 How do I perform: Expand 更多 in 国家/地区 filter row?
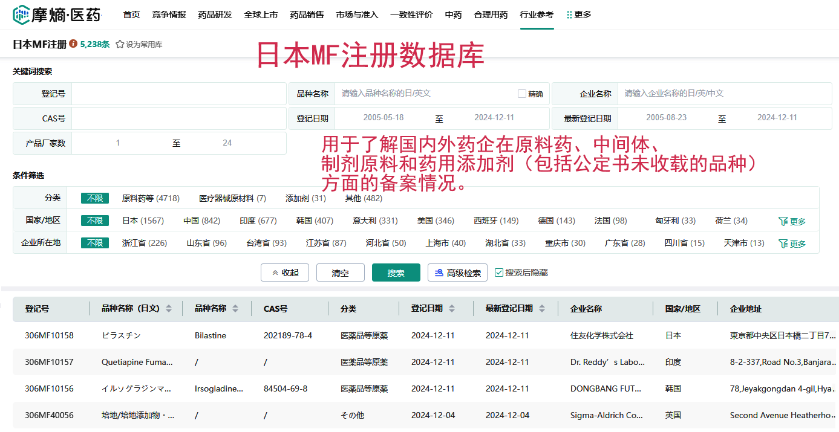tap(792, 221)
